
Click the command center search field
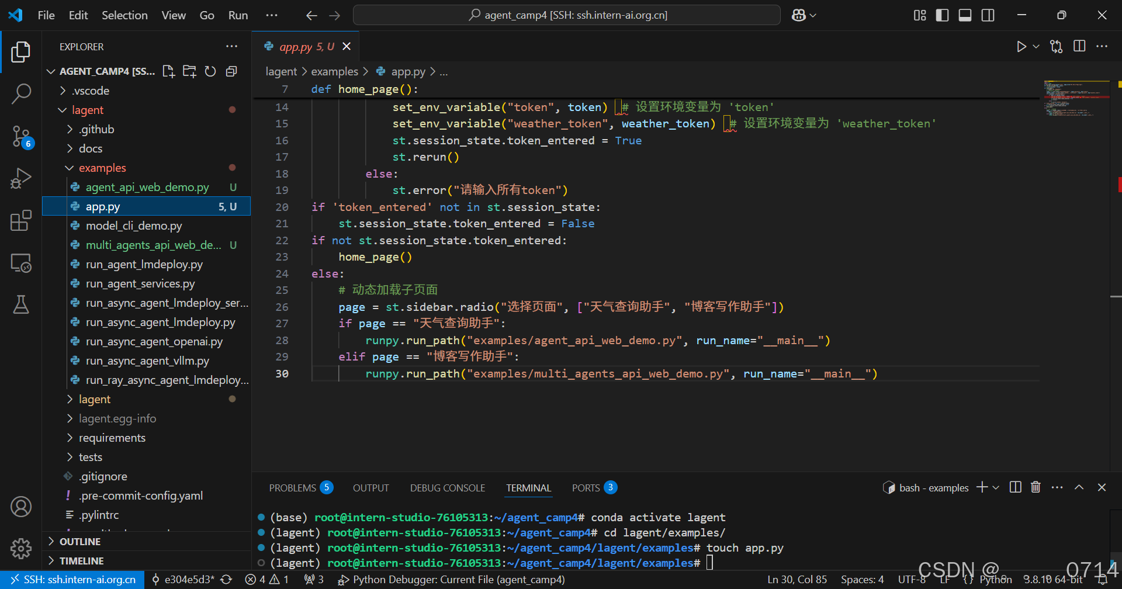tap(567, 15)
